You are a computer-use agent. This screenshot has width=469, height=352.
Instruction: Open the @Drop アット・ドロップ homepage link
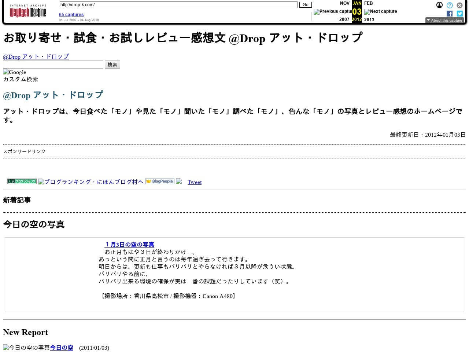[x=36, y=56]
